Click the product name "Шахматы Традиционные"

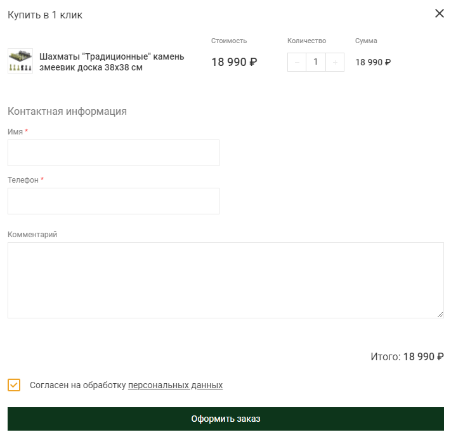tap(112, 62)
